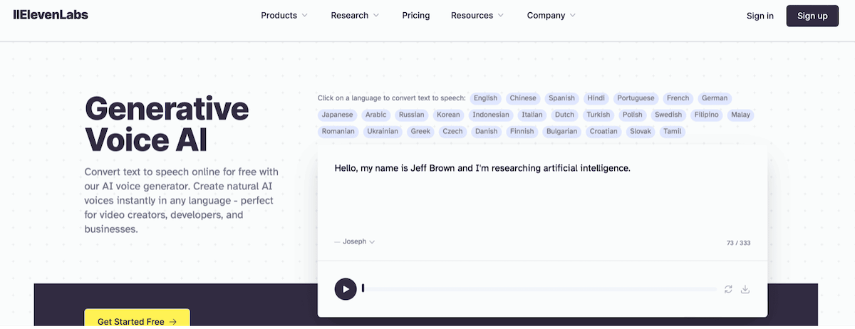Click the Generative Voice AI heading
The width and height of the screenshot is (855, 329).
click(167, 125)
